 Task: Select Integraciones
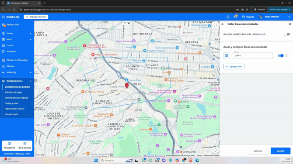point(11,114)
